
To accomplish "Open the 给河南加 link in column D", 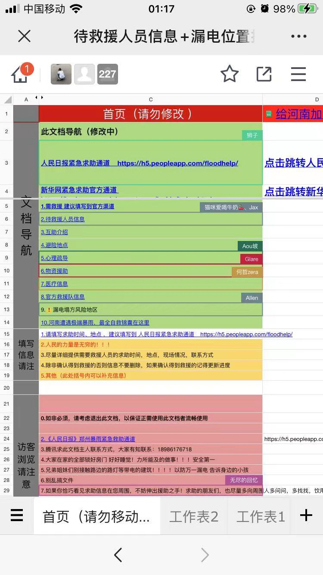I will [298, 114].
